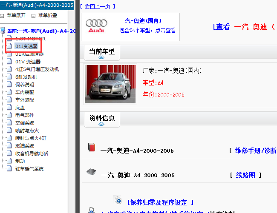Click the page icon next to 01J变速器
This screenshot has height=213, width=277.
(9, 46)
